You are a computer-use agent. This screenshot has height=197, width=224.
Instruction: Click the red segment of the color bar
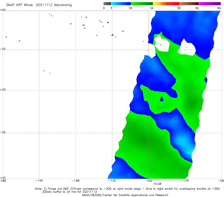click(174, 4)
